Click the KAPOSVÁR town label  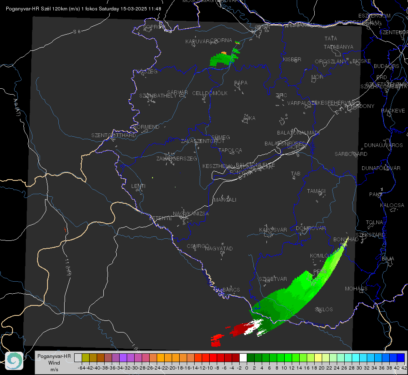click(x=273, y=230)
